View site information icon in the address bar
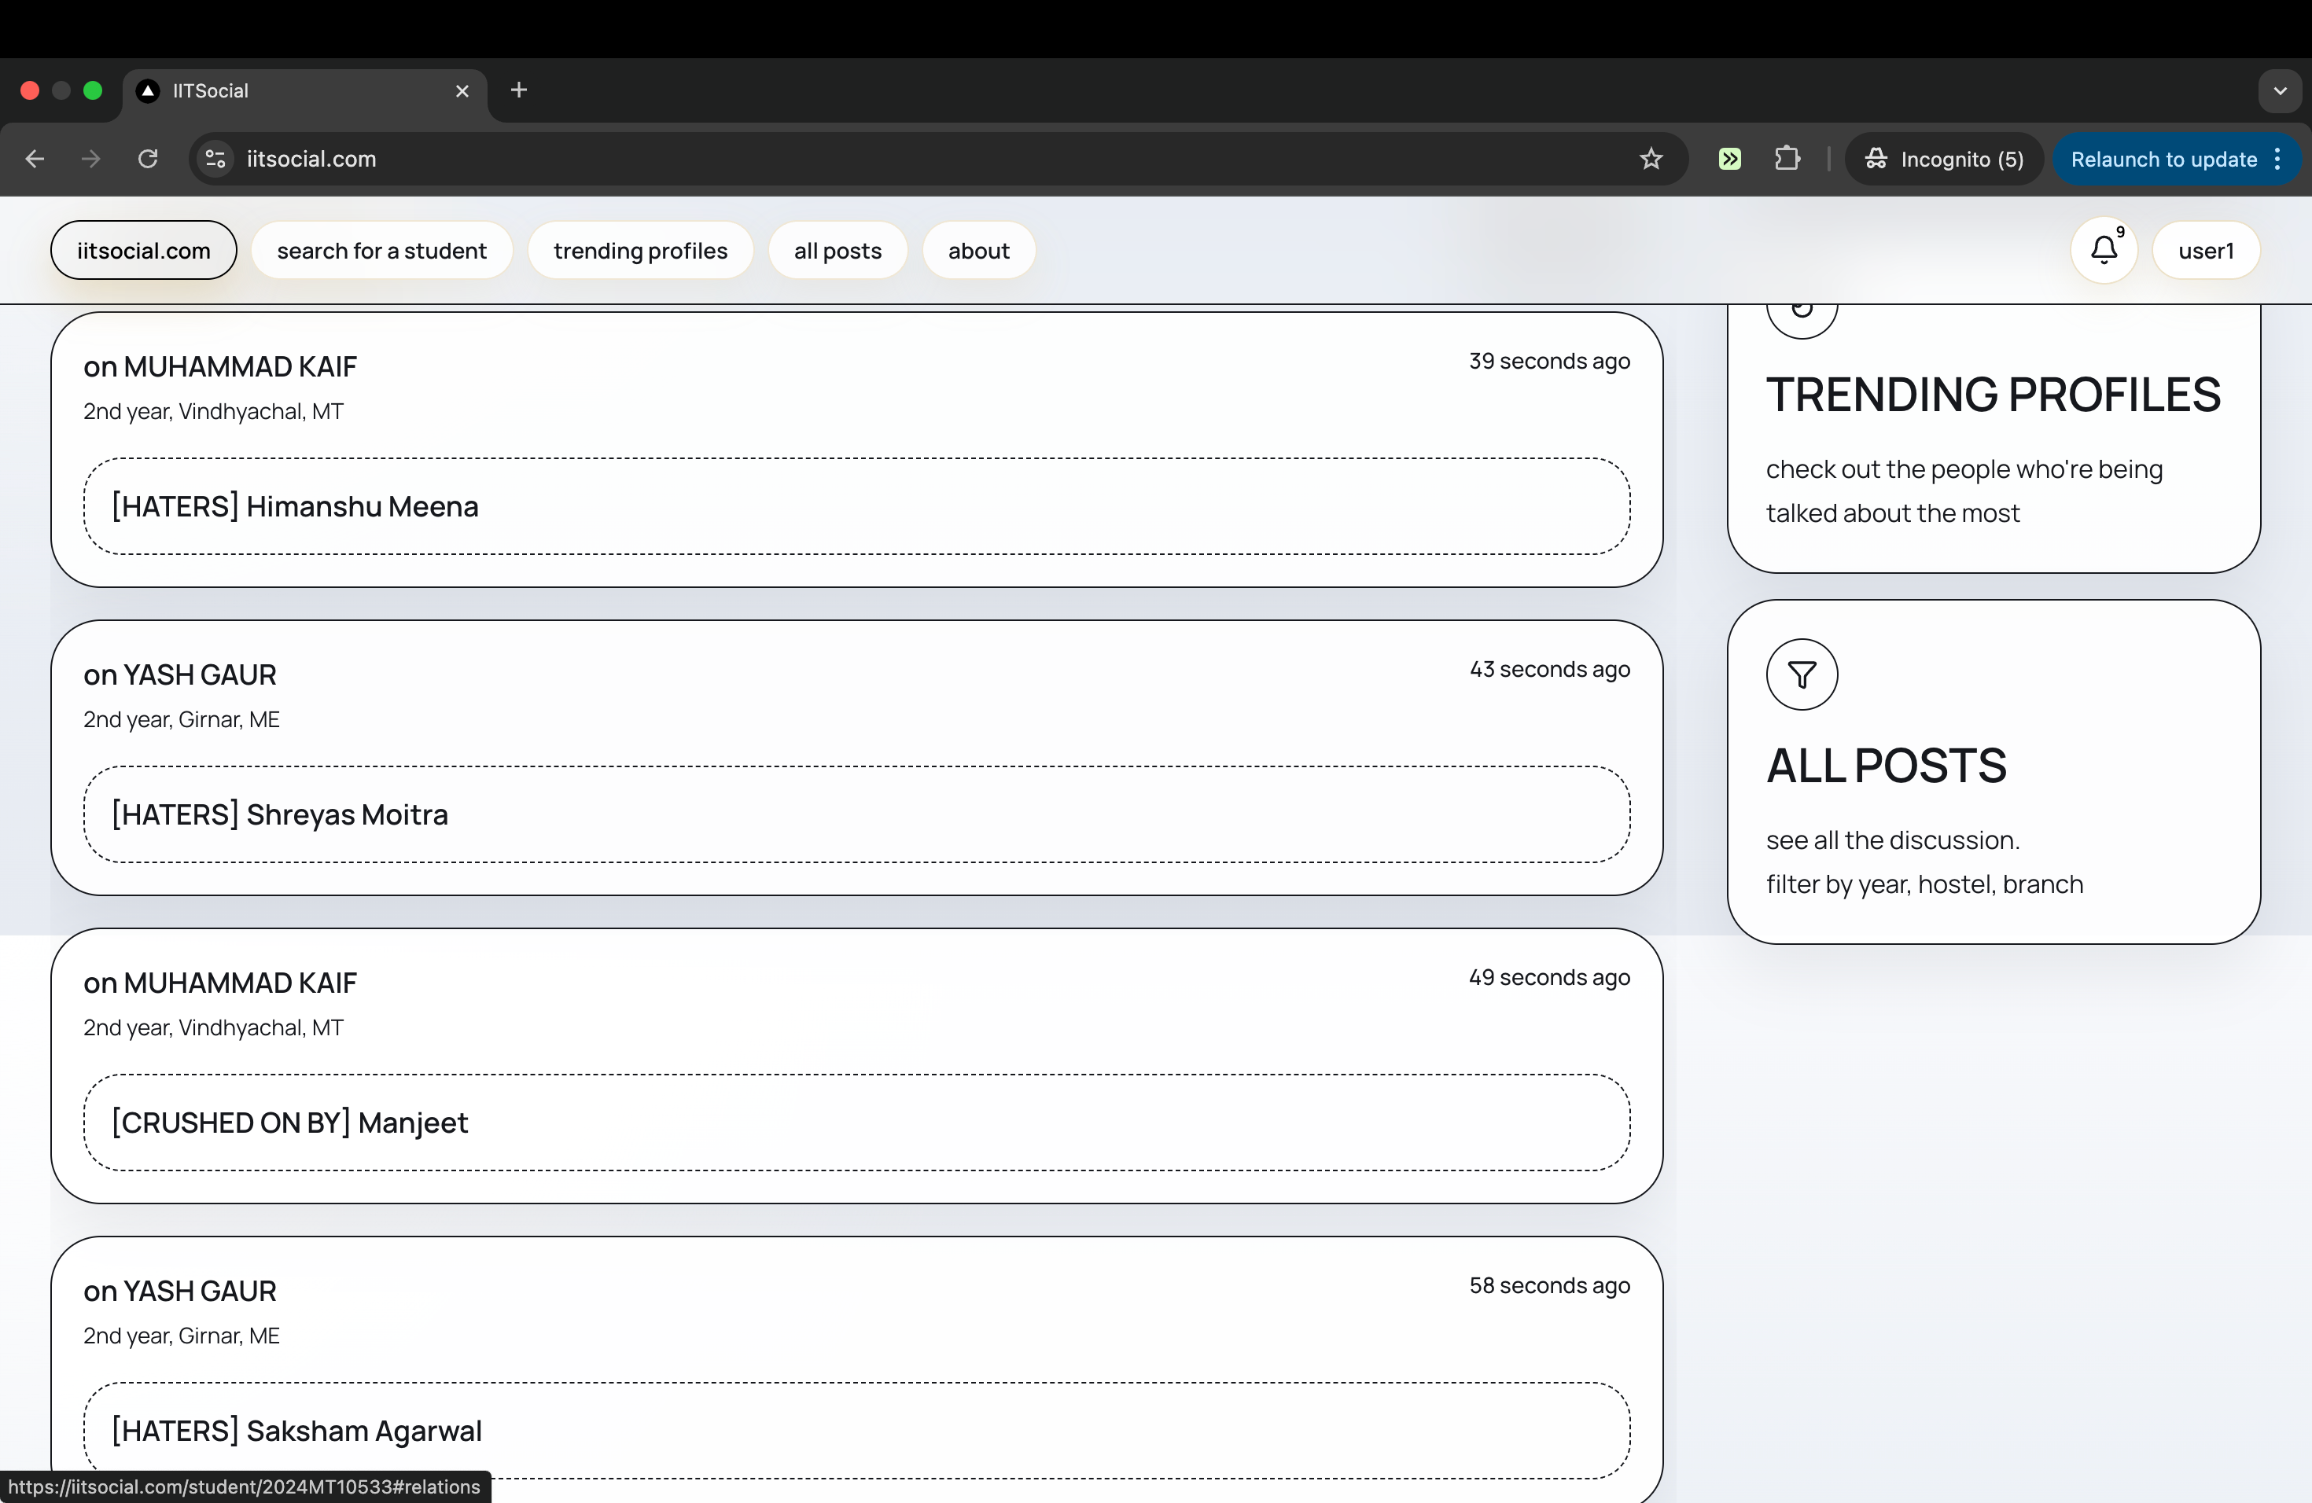Viewport: 2312px width, 1503px height. tap(215, 160)
